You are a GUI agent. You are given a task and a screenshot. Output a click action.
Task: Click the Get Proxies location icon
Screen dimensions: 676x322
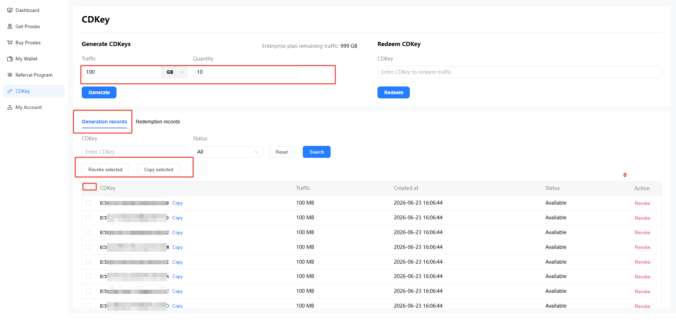[x=10, y=26]
